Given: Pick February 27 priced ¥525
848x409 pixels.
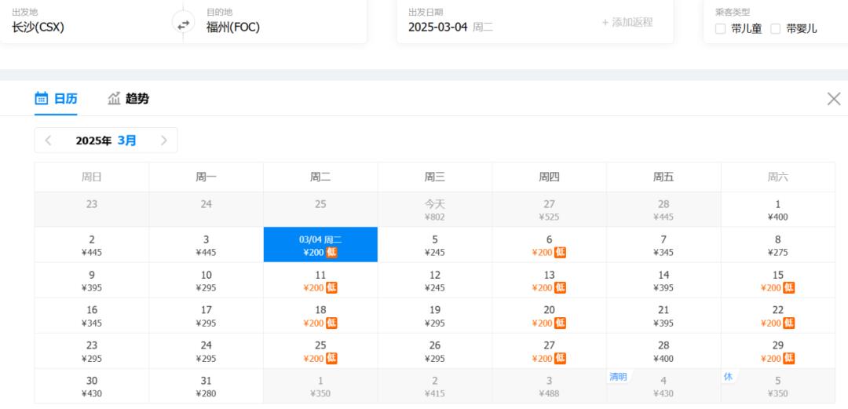Looking at the screenshot, I should tap(550, 210).
